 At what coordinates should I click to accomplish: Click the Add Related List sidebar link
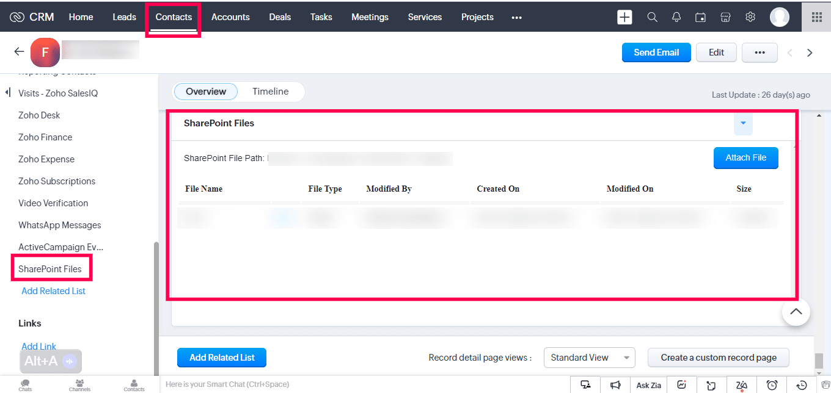(54, 291)
